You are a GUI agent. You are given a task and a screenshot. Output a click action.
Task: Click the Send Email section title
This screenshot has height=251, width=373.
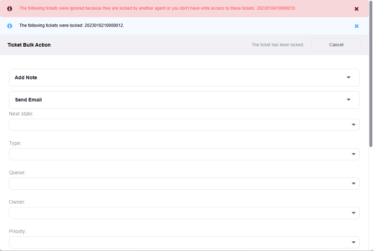[28, 100]
